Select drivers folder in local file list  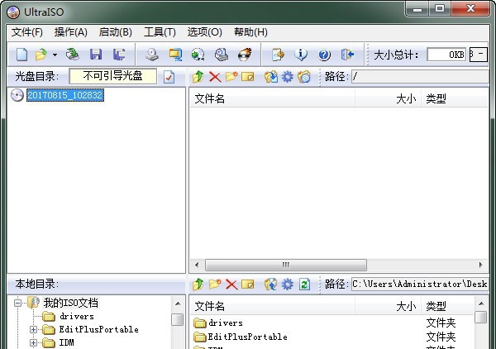pyautogui.click(x=226, y=323)
